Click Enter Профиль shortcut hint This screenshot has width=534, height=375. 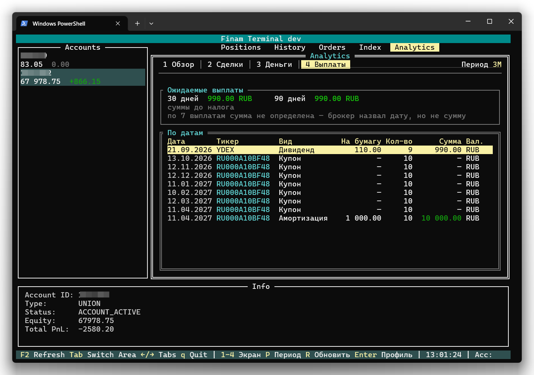(383, 355)
